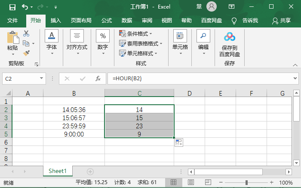301x188 pixels.
Task: Click the formula bar with =HOUR(B2)
Action: (x=200, y=79)
